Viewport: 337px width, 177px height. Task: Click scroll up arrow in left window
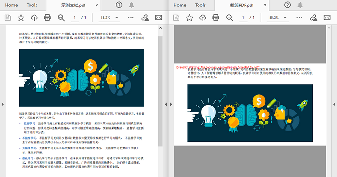click(x=160, y=28)
